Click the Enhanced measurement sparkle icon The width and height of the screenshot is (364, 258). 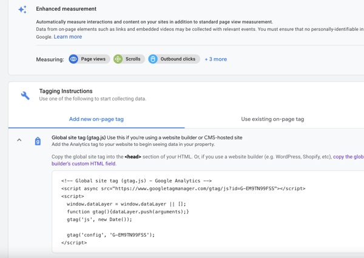(22, 10)
